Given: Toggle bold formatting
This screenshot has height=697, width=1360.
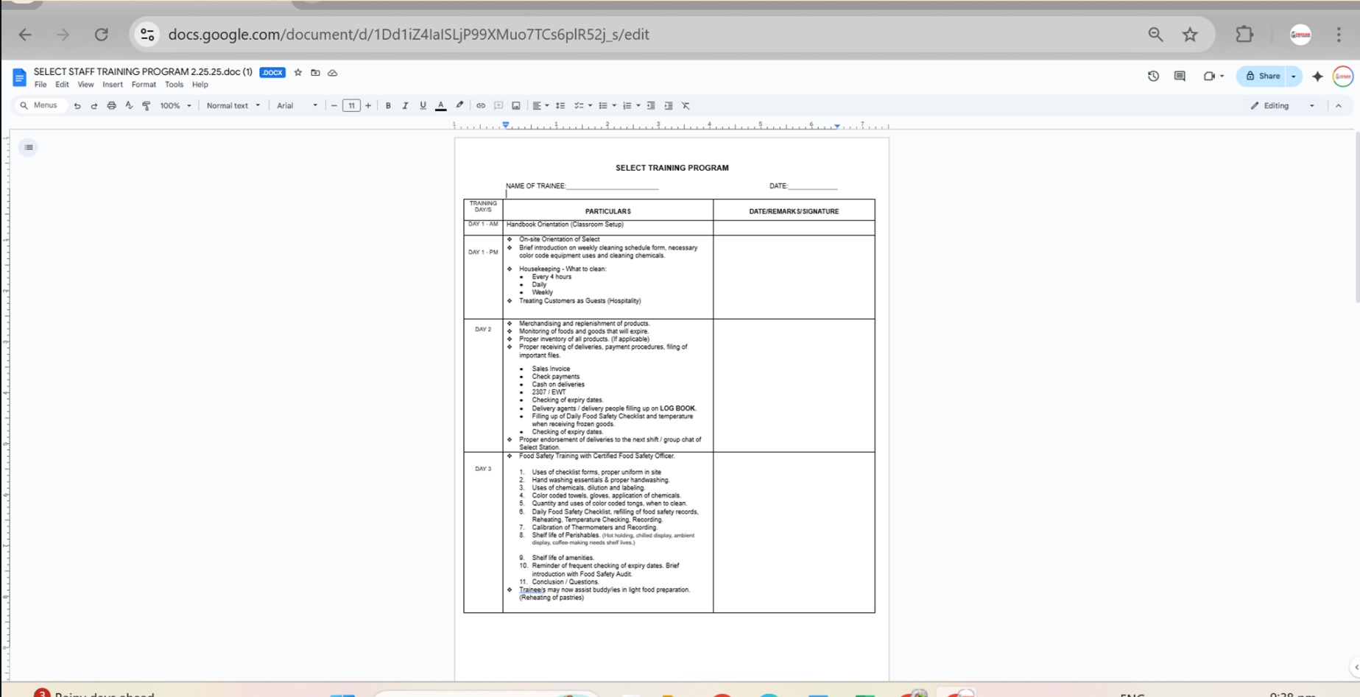Looking at the screenshot, I should coord(388,106).
